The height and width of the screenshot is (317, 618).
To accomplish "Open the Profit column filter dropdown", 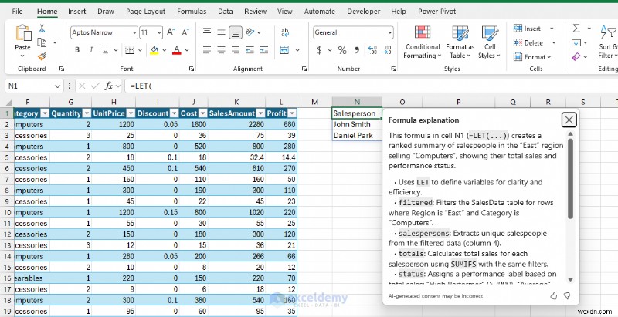I will 292,113.
